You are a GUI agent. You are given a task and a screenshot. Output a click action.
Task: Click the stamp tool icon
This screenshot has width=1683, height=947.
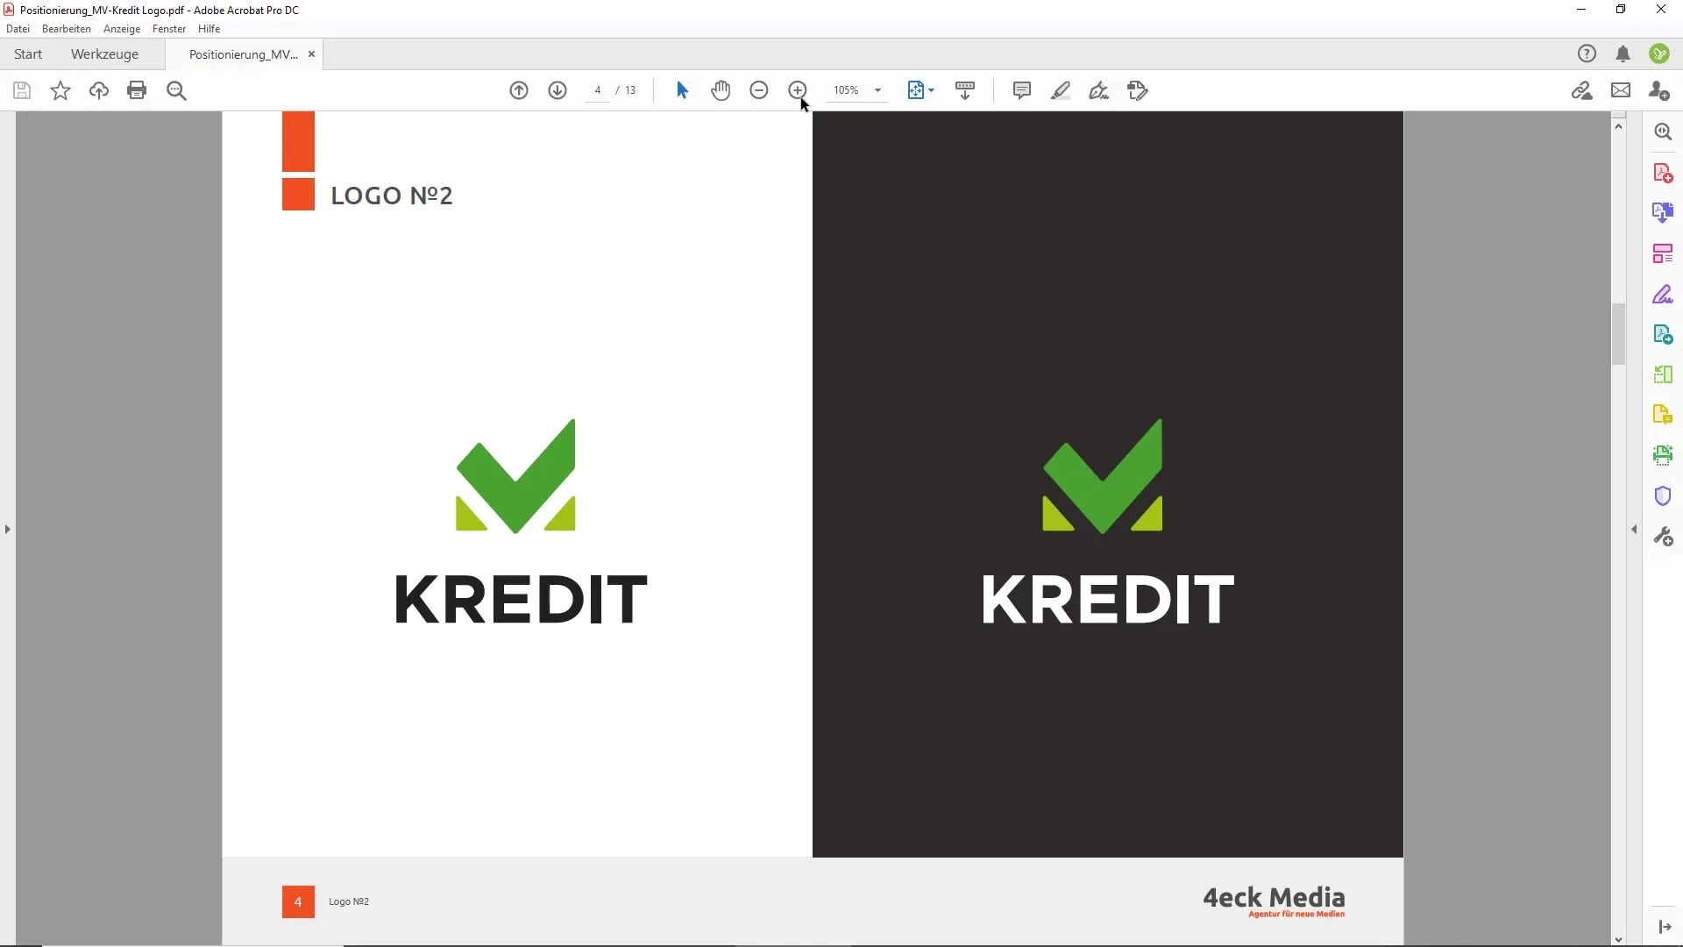[1138, 90]
